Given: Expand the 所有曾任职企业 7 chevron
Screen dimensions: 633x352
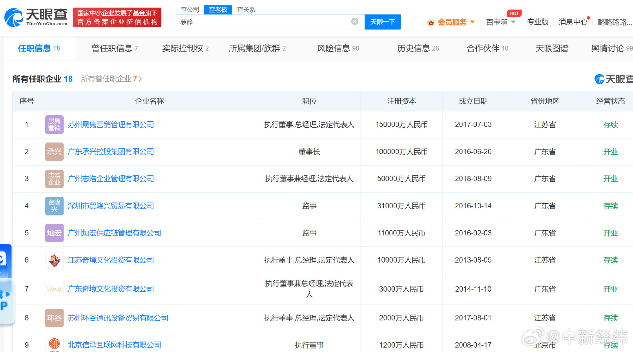Looking at the screenshot, I should 140,79.
